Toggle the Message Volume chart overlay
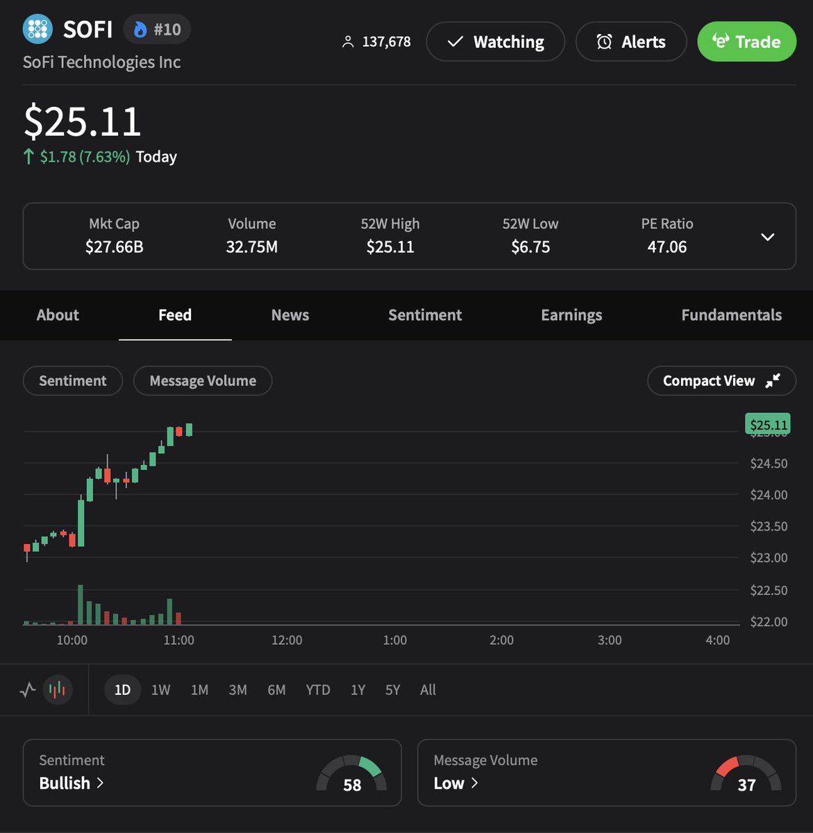Viewport: 813px width, 833px height. (202, 380)
